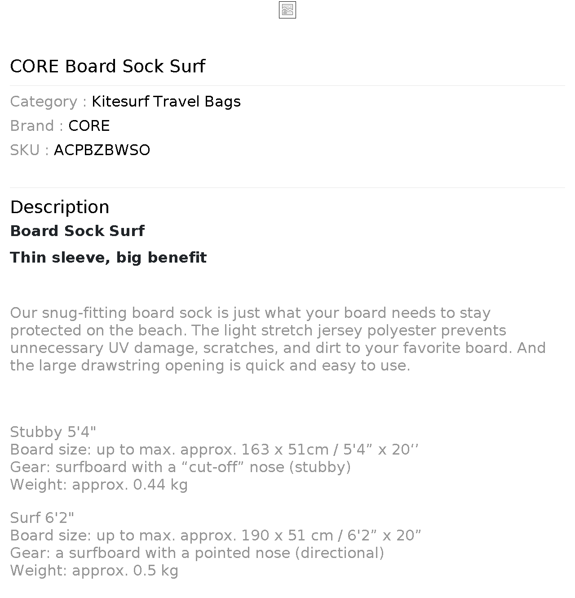Viewport: 575px width, 598px height.
Task: Click the cut-off nose gear line
Action: tap(180, 467)
